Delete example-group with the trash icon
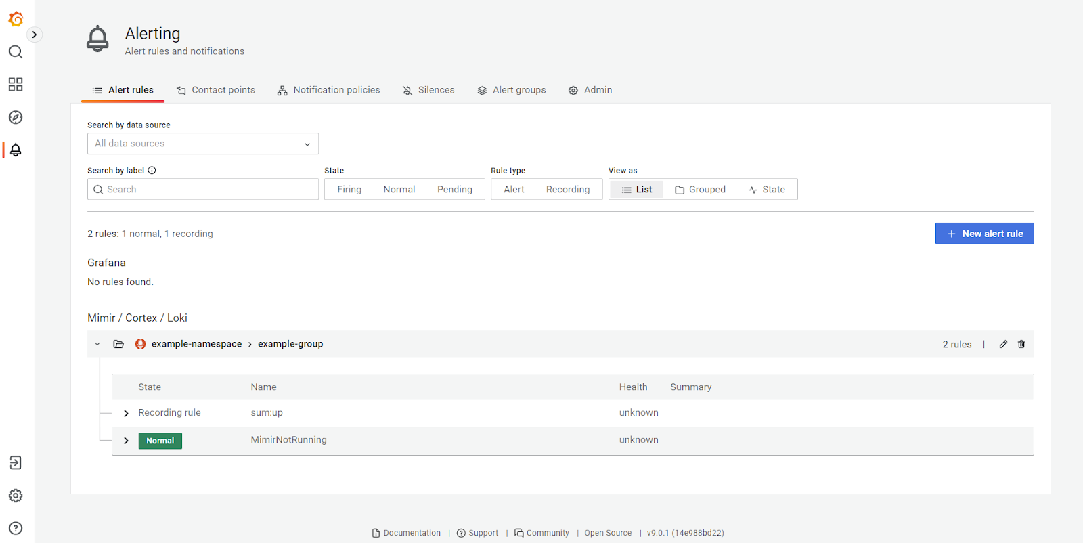This screenshot has height=543, width=1083. pos(1021,344)
